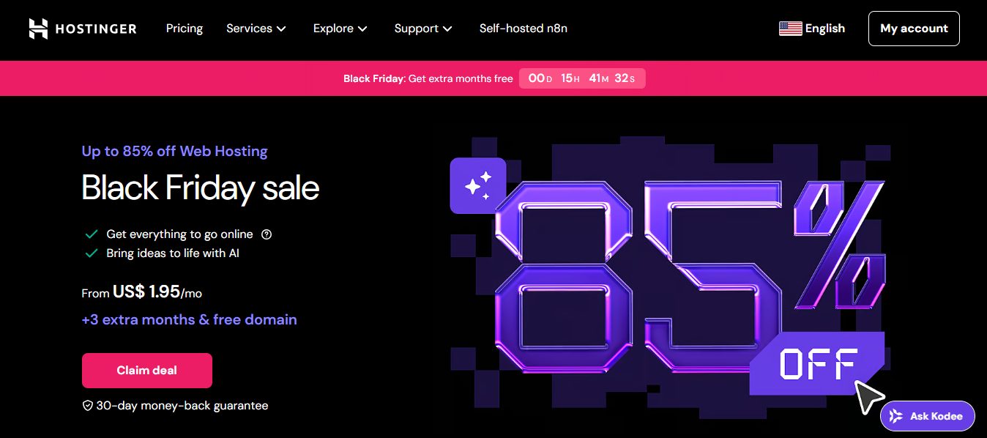This screenshot has height=438, width=987.
Task: Open the Pricing page
Action: tap(185, 29)
